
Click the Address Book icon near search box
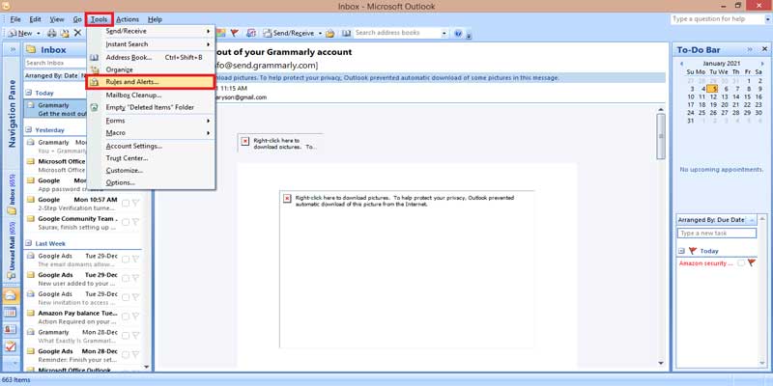(347, 33)
